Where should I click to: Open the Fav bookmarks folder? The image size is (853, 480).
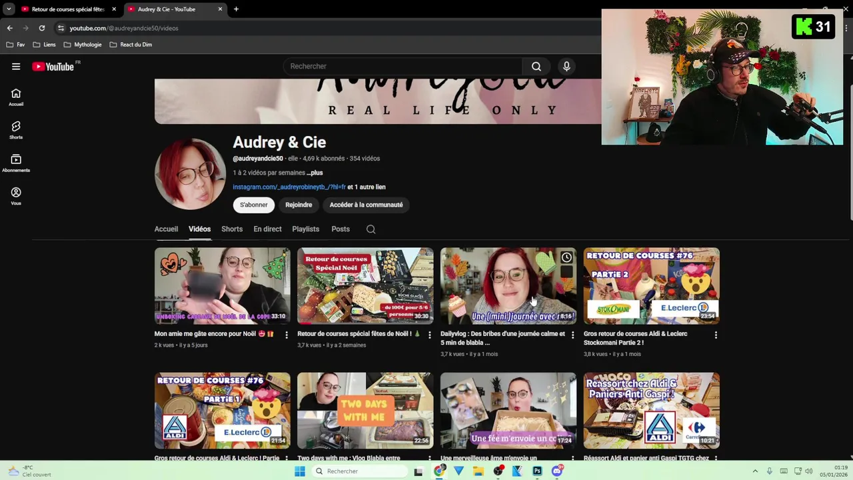(15, 45)
